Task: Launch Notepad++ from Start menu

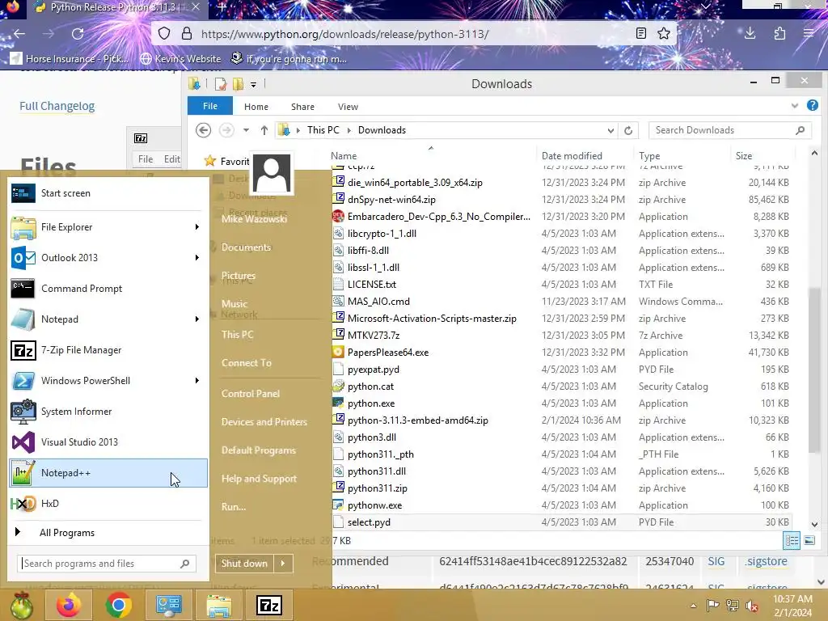Action: [108, 473]
